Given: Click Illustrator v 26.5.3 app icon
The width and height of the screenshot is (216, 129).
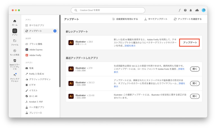Looking at the screenshot, I should pyautogui.click(x=71, y=83).
